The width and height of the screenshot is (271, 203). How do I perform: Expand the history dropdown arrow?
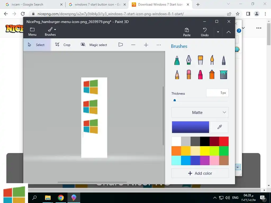[218, 32]
